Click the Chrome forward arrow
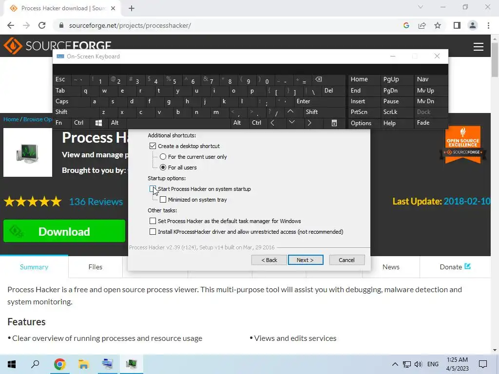The width and height of the screenshot is (499, 374). coord(26,25)
